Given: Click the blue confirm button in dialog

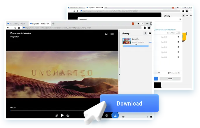Looking at the screenshot, I should pos(156,79).
